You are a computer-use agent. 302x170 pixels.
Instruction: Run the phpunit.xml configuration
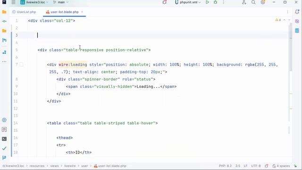207,2
